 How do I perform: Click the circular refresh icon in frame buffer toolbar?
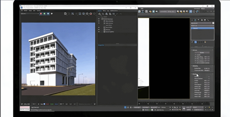click(x=83, y=14)
